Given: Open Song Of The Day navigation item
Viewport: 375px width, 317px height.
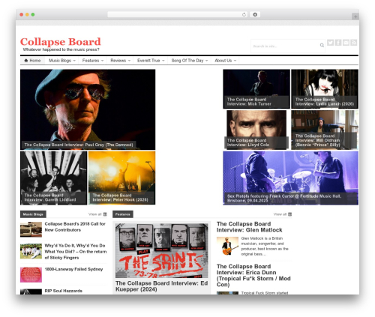Looking at the screenshot, I should (x=187, y=61).
